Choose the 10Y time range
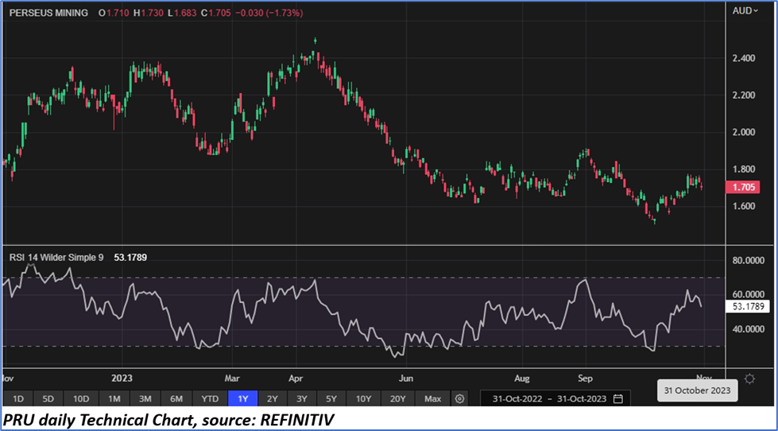Viewport: 778px width, 431px height. 364,398
